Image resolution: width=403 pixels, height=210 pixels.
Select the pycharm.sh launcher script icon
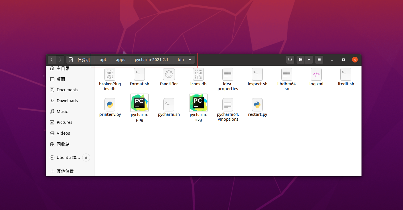tap(169, 105)
